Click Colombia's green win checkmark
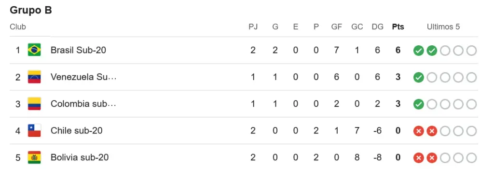494x182 pixels. tap(418, 104)
